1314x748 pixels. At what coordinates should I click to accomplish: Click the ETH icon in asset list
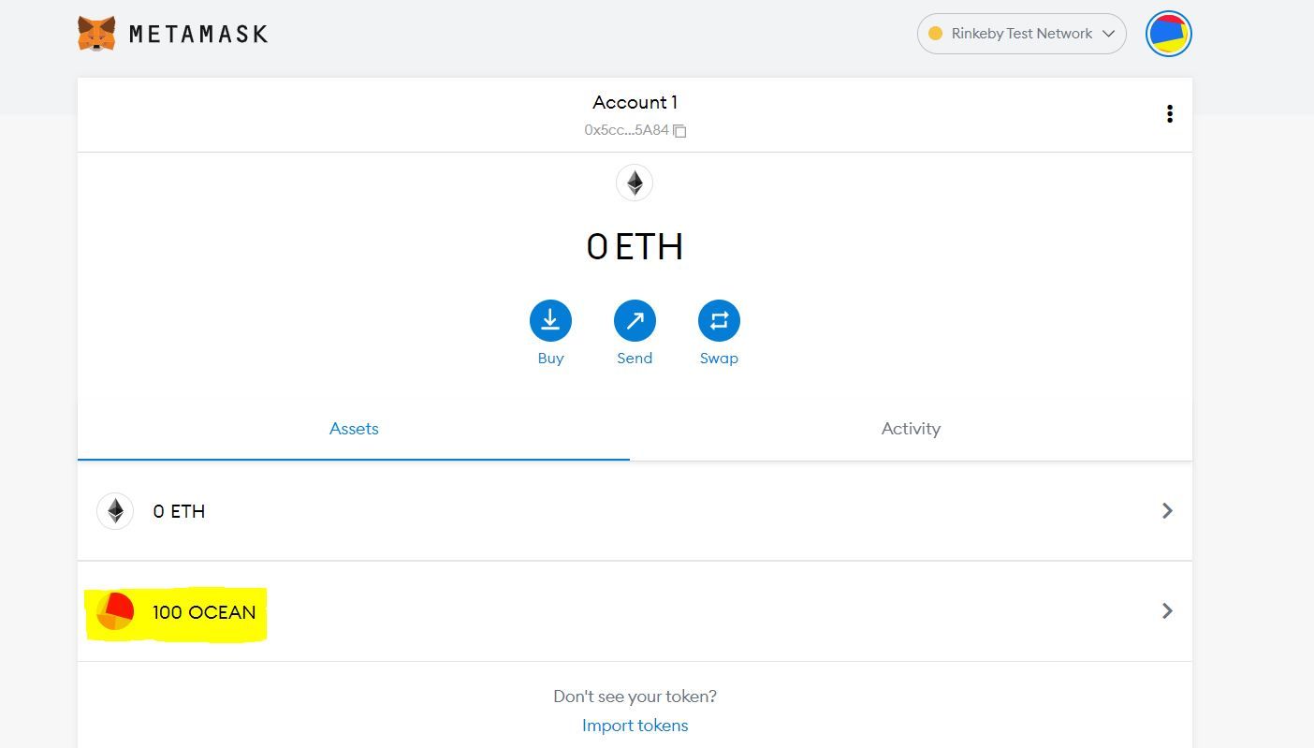115,511
